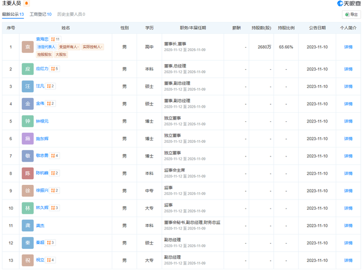
Task: Click the 导出 export button
Action: (351, 15)
